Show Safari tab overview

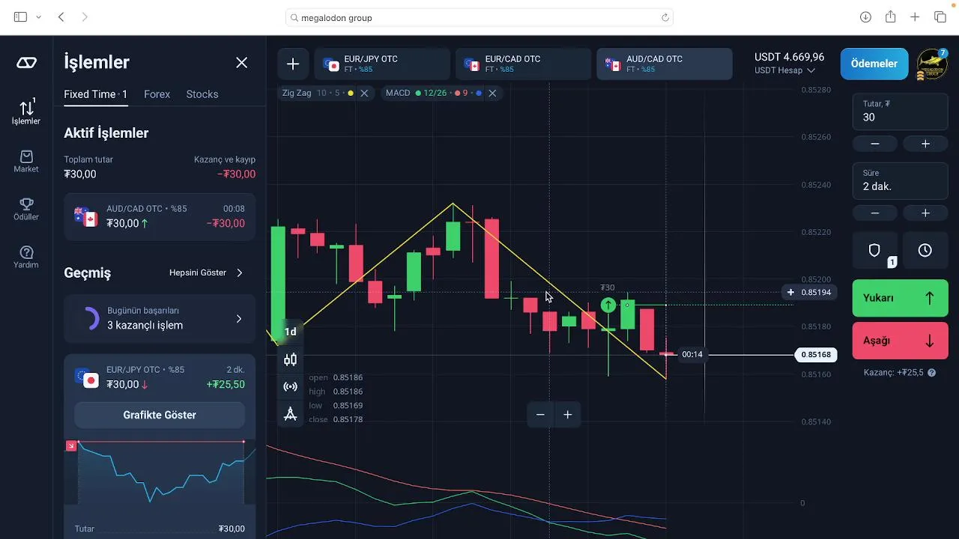940,17
